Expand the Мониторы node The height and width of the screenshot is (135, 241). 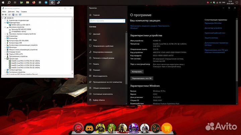[x=5, y=47]
